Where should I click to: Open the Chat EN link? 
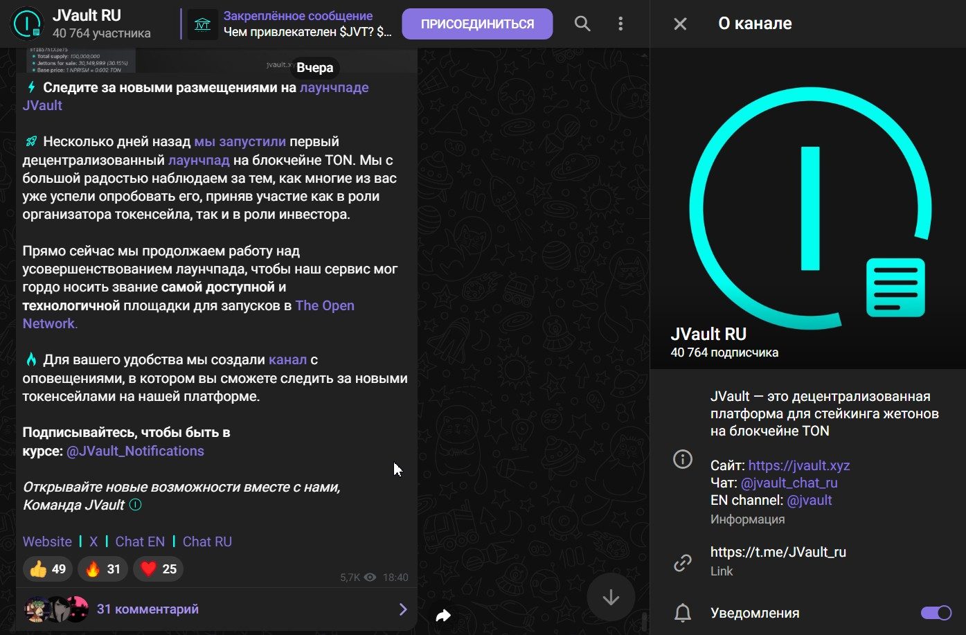[140, 542]
